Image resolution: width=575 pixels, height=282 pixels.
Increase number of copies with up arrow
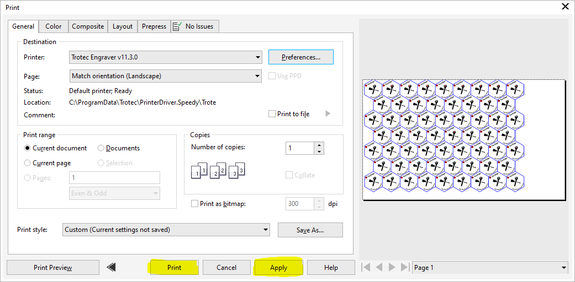coord(319,145)
